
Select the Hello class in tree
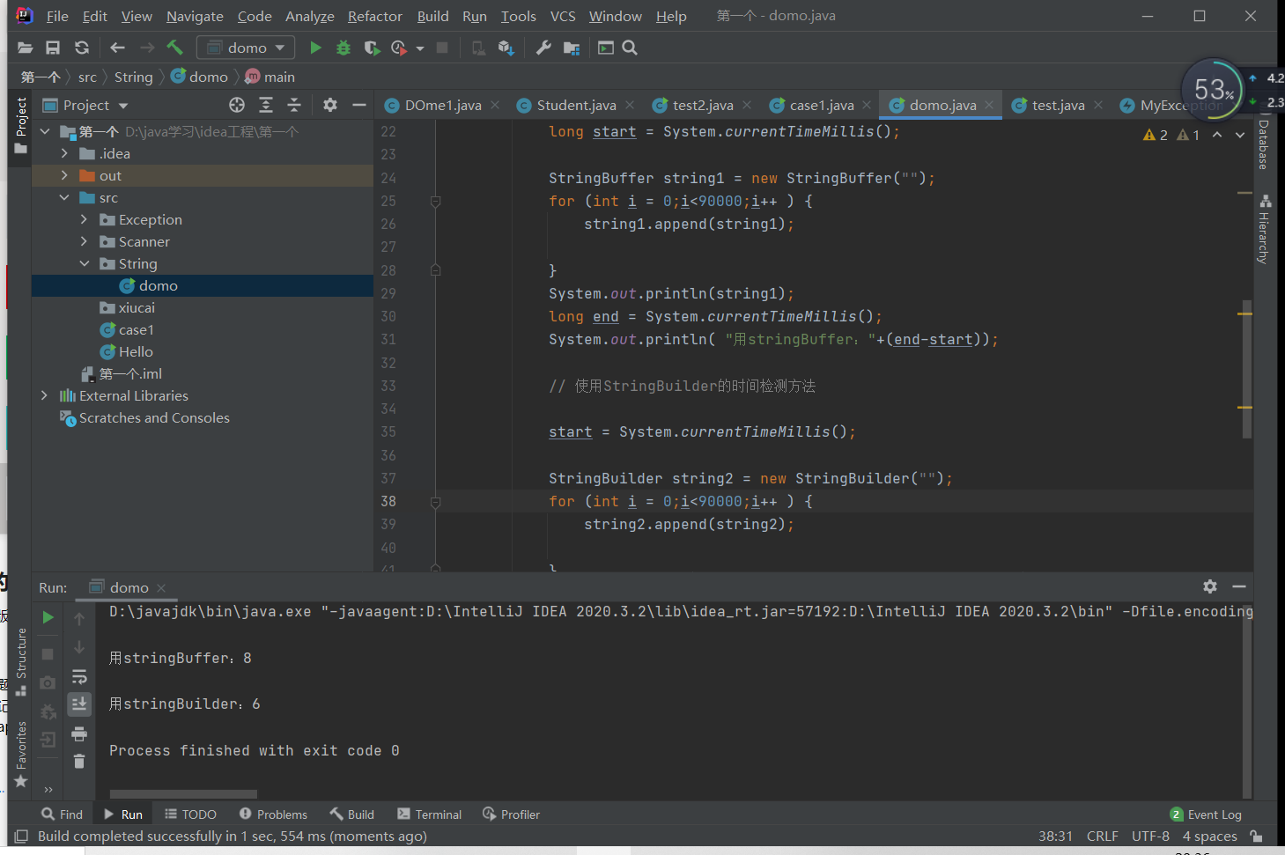tap(136, 351)
